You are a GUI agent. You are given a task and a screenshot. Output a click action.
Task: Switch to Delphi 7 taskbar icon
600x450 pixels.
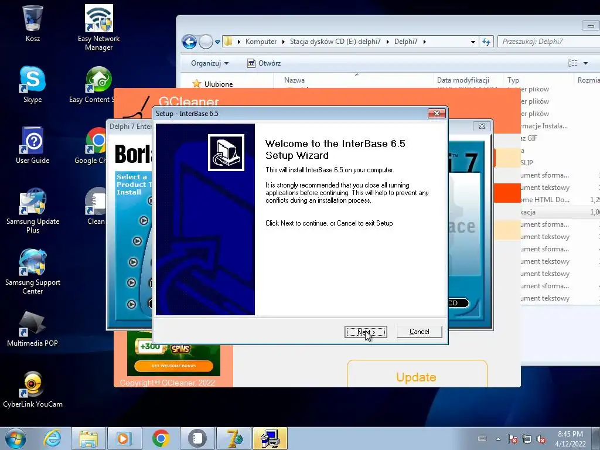coord(234,438)
